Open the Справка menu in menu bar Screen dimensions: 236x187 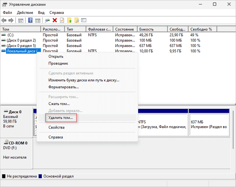(57, 13)
